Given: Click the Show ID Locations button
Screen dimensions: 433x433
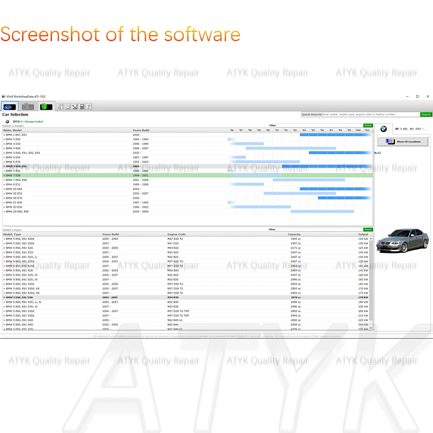Looking at the screenshot, I should [x=403, y=142].
